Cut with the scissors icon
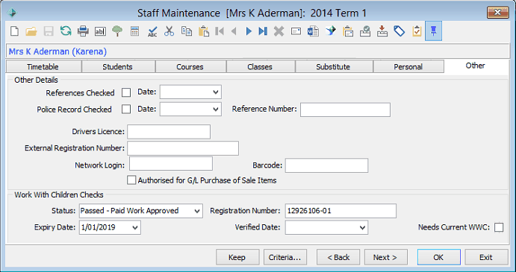Screen dimensions: 516x272 (170, 31)
